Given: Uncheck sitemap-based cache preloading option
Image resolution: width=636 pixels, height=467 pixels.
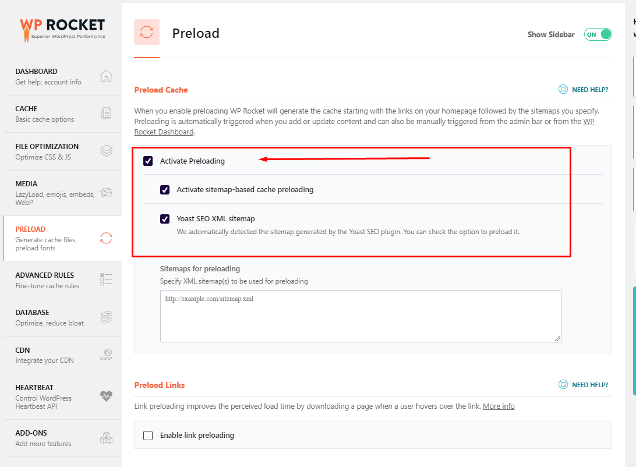Looking at the screenshot, I should pos(165,190).
